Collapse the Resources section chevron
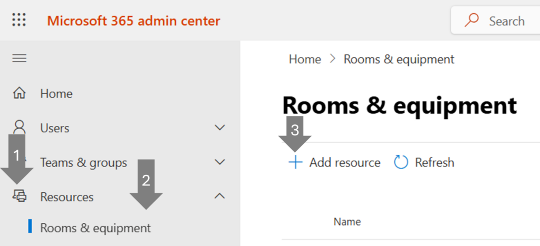Screen dimensions: 540x246 (x=220, y=196)
